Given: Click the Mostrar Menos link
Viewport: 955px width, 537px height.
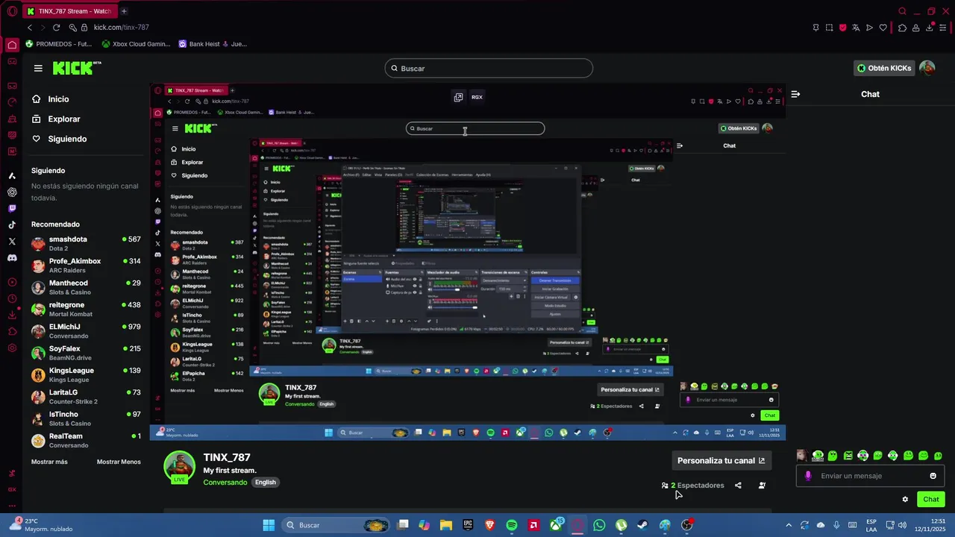Looking at the screenshot, I should click(119, 462).
